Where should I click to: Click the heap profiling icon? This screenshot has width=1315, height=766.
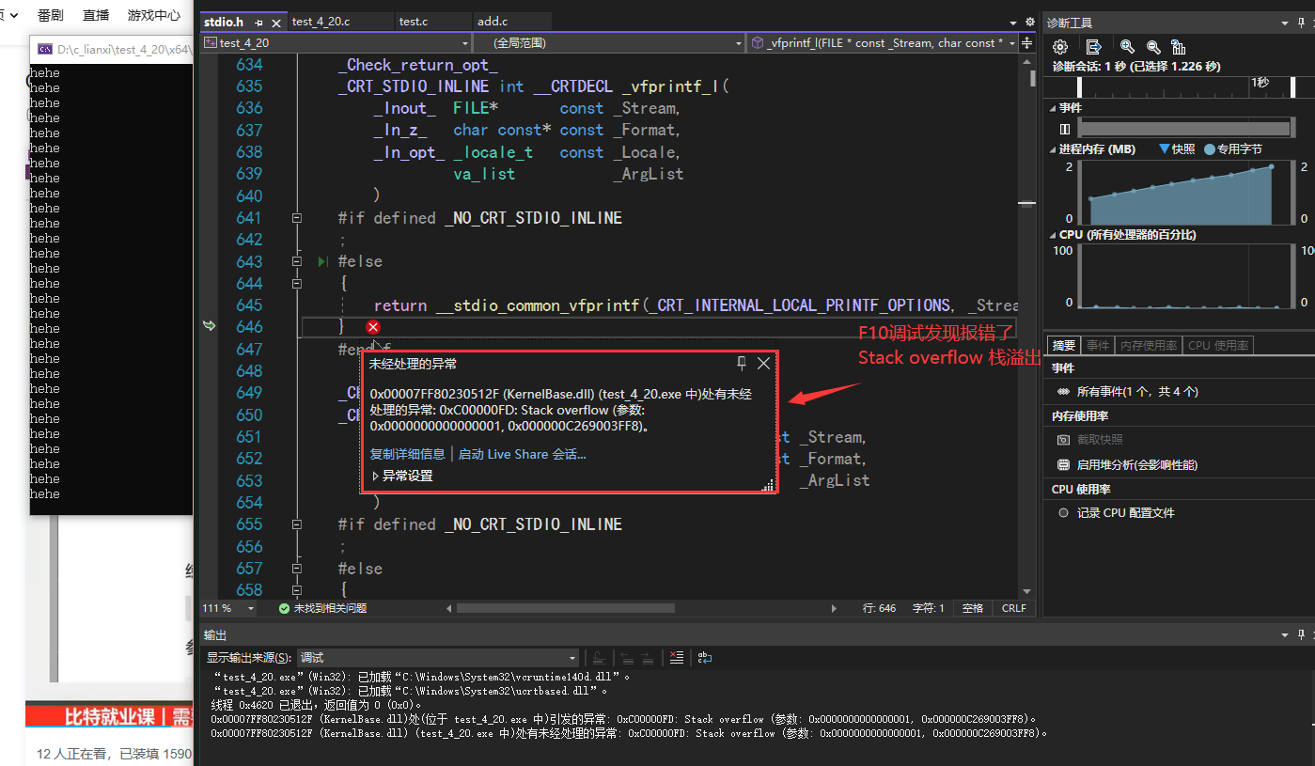click(1064, 465)
